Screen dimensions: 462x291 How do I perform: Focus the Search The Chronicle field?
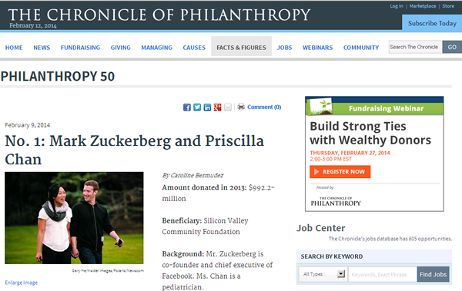coord(416,47)
